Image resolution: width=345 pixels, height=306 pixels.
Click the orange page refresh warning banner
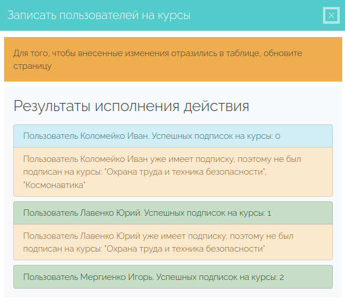coord(173,60)
